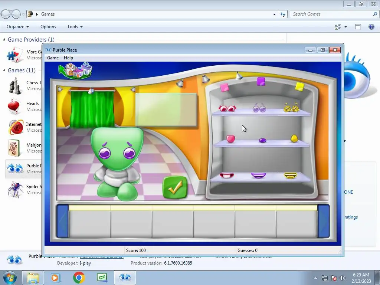380x285 pixels.
Task: Click the Score: 100 status text
Action: pyautogui.click(x=136, y=250)
